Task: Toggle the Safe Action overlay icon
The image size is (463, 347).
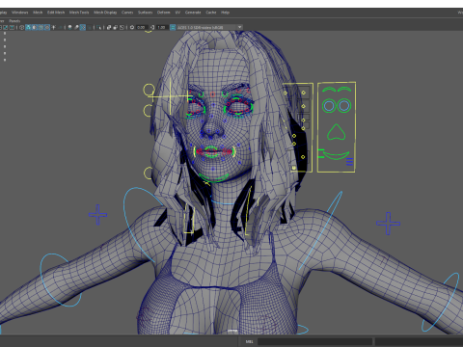Action: pos(5,27)
